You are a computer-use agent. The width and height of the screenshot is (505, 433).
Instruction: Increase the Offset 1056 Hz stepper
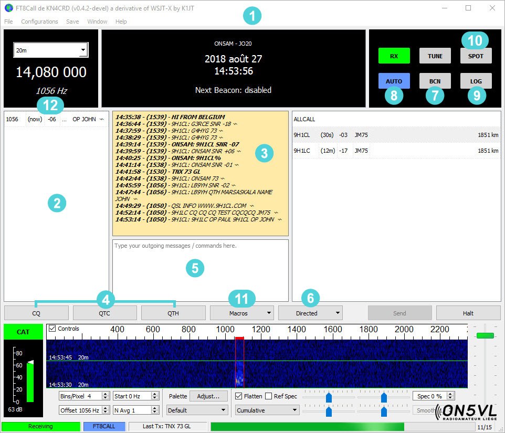[x=106, y=408]
